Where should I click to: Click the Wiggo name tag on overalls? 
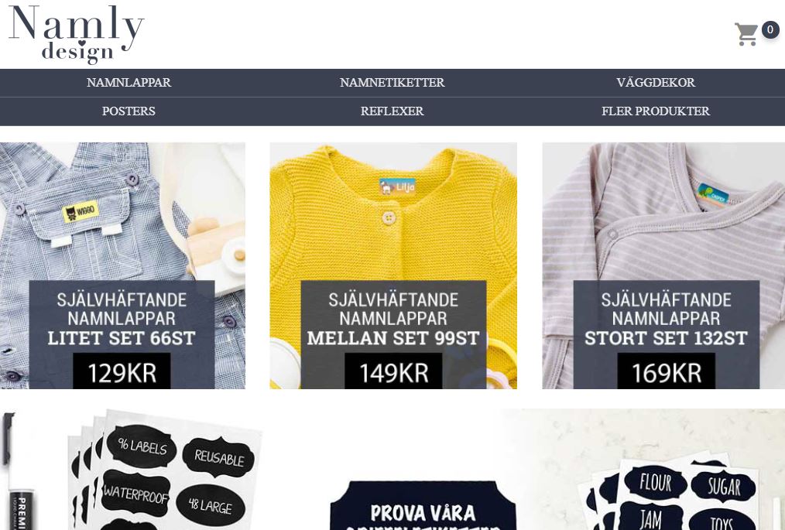tap(81, 212)
